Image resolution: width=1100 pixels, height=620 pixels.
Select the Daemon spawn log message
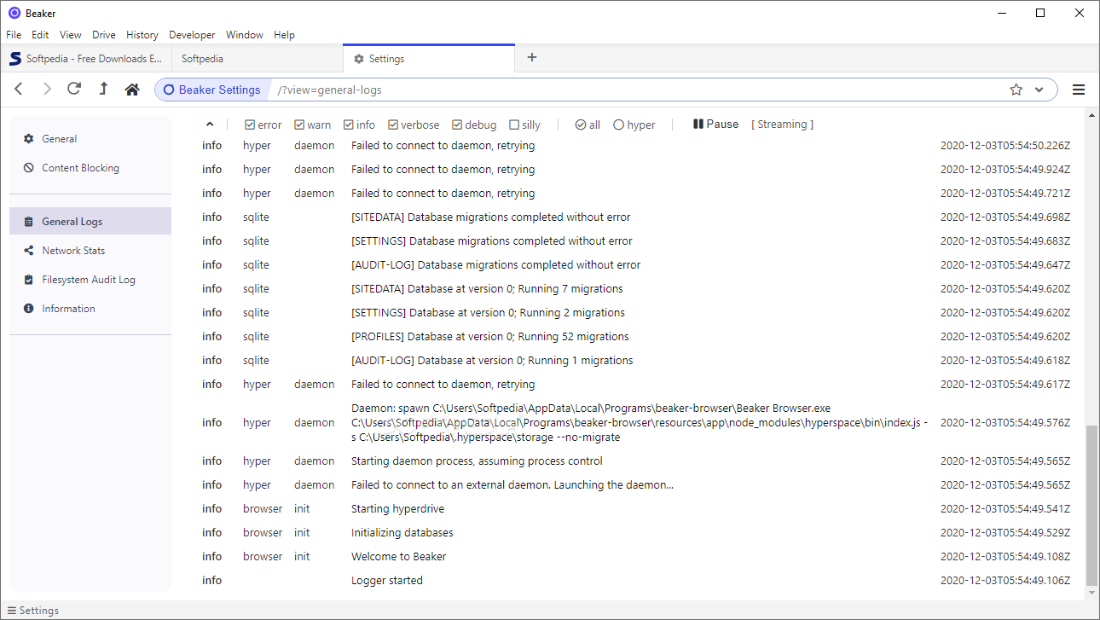[x=640, y=423]
